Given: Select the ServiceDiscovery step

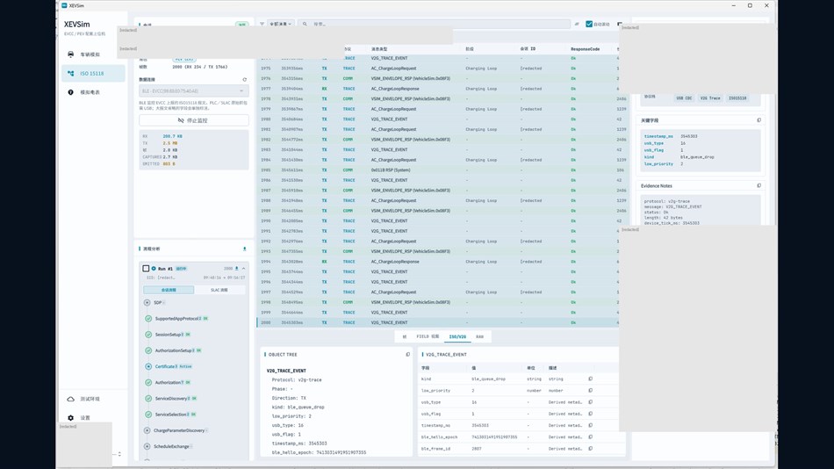Looking at the screenshot, I should pyautogui.click(x=171, y=398).
